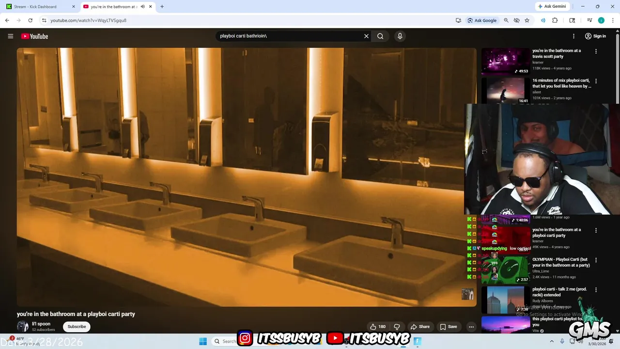Close the Kick Dashboard tab

coord(74,7)
